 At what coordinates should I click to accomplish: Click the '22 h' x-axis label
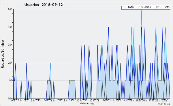pyautogui.click(x=157, y=101)
